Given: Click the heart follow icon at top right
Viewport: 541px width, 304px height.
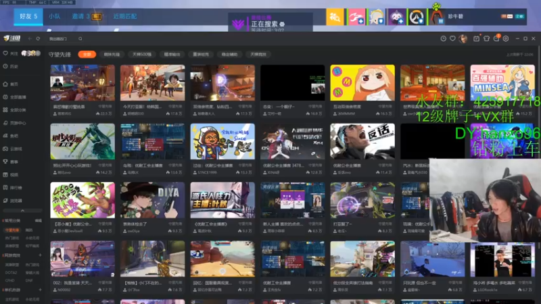Looking at the screenshot, I should pyautogui.click(x=452, y=39).
